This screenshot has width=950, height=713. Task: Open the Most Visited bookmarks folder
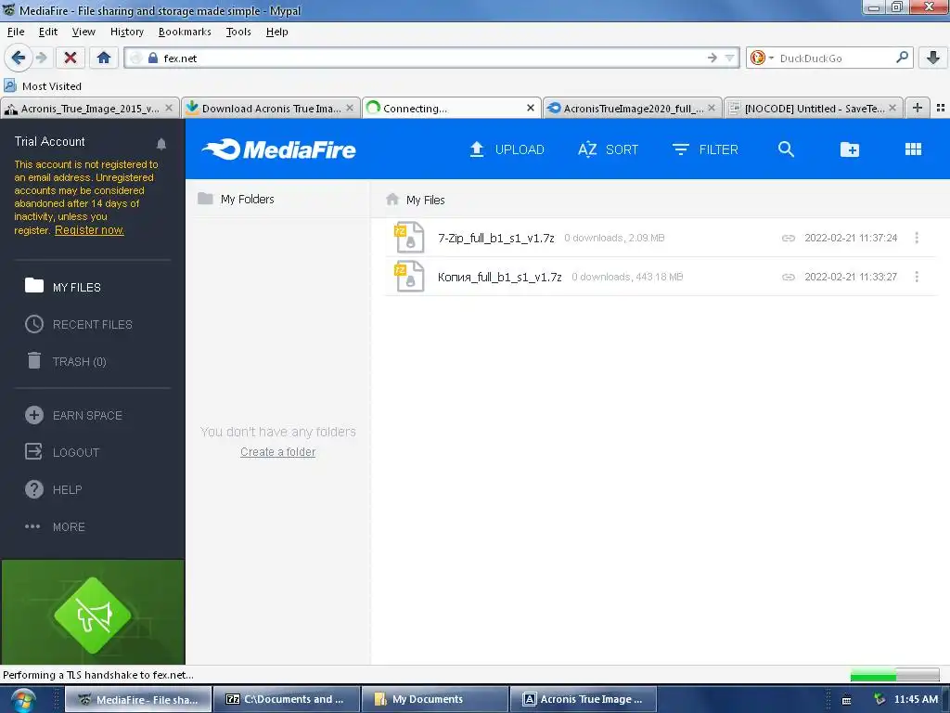click(x=43, y=86)
